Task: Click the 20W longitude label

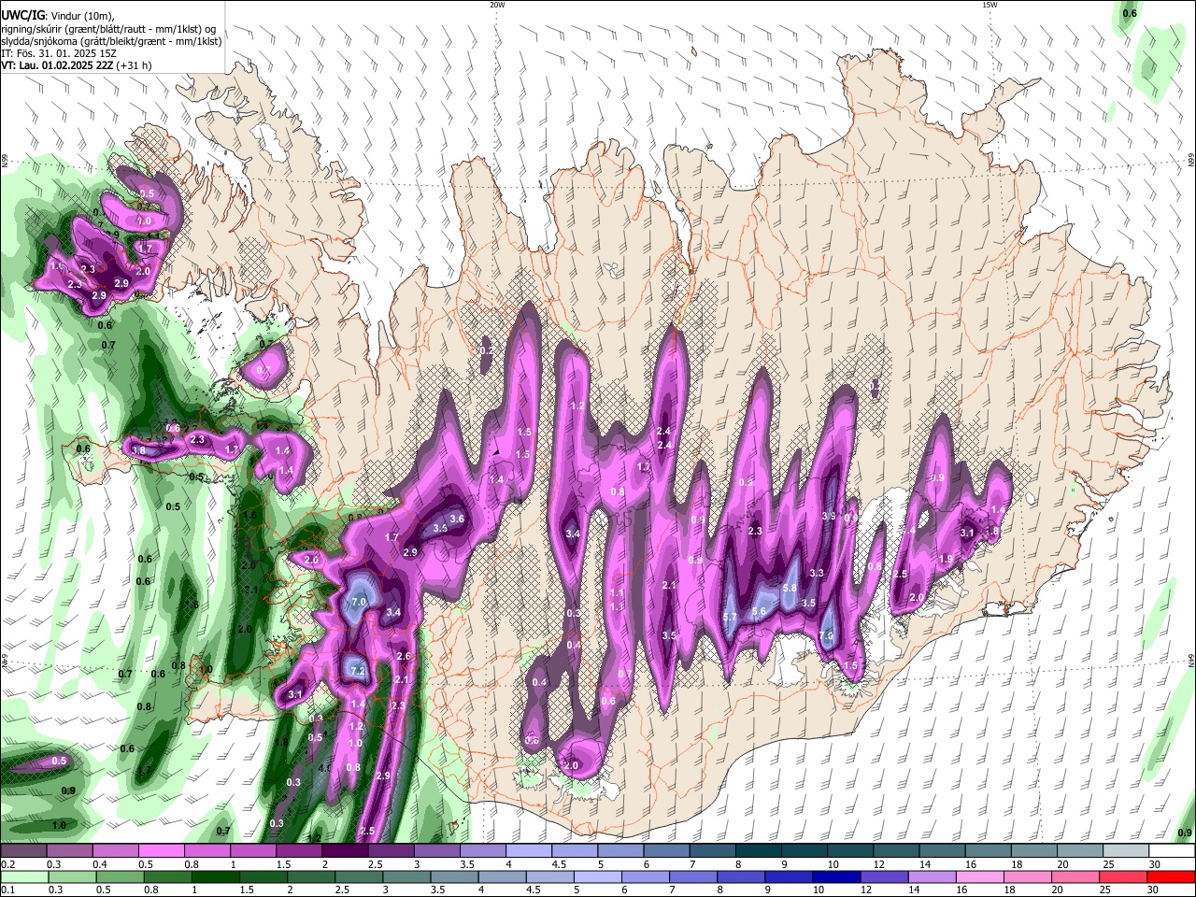Action: (497, 5)
